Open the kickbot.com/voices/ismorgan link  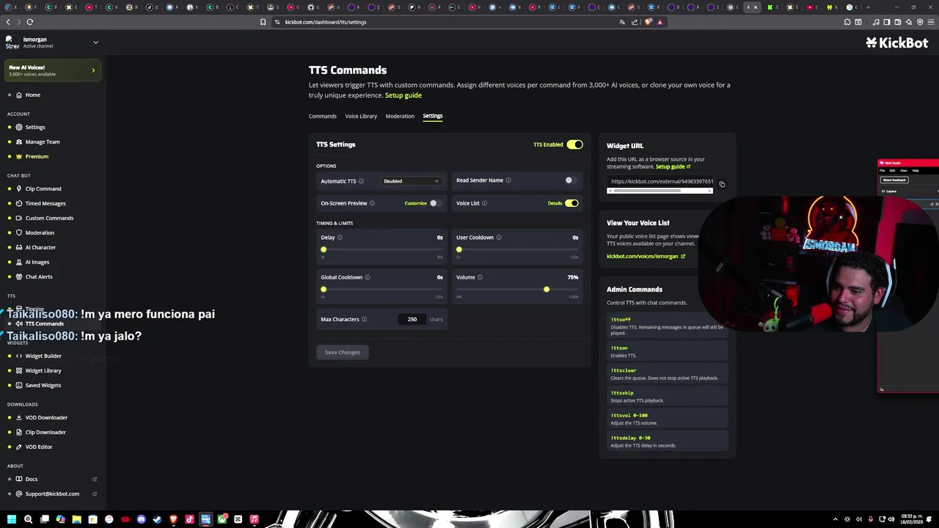coord(646,257)
